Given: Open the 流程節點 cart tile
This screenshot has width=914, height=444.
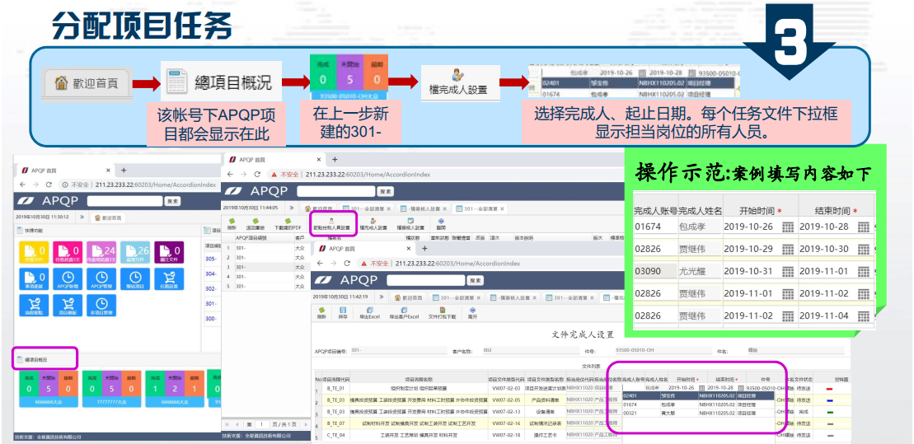Looking at the screenshot, I should 33,306.
